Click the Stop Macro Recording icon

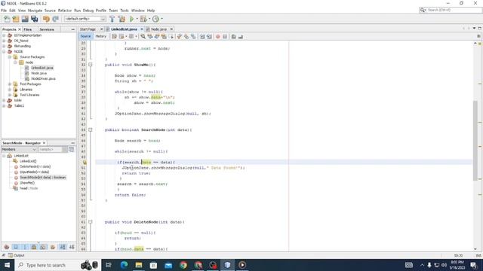(x=225, y=37)
